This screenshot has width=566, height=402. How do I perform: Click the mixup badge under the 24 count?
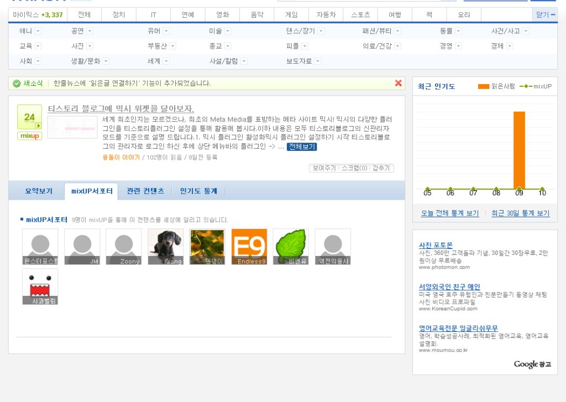tap(30, 136)
